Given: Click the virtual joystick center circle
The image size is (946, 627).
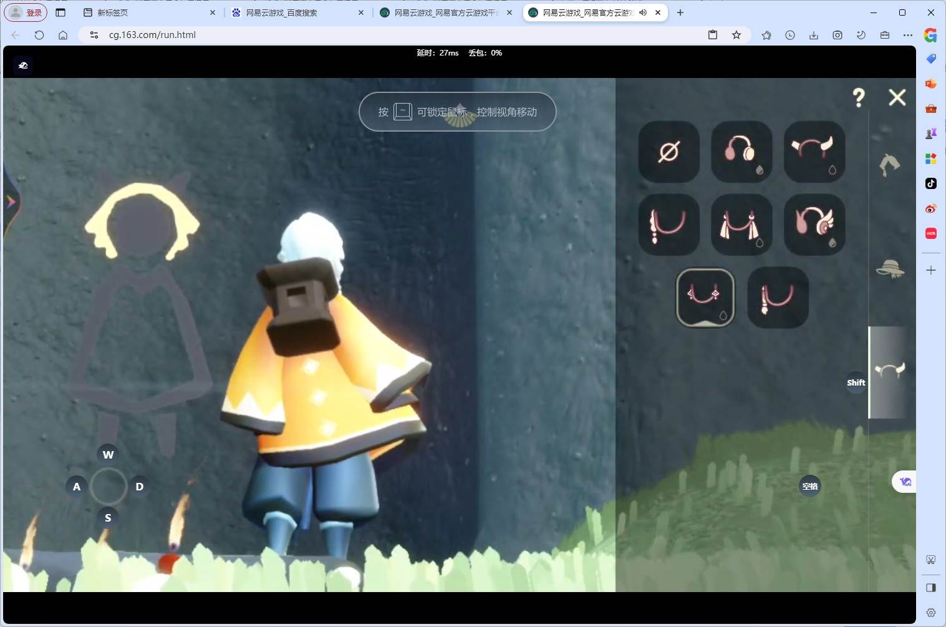Looking at the screenshot, I should pos(109,487).
